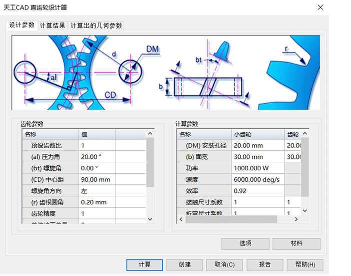Click 计算参数 horizontal scroll left arrow
This screenshot has width=351, height=276.
181,219
